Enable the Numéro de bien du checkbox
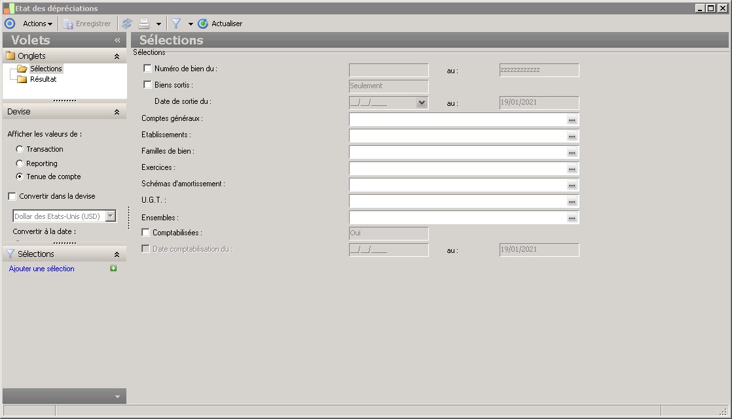 point(147,68)
